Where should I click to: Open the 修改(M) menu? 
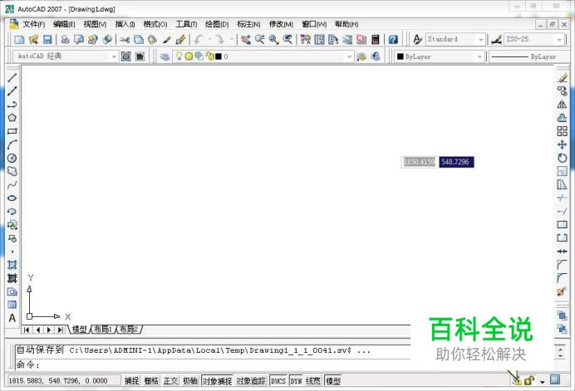[x=281, y=24]
